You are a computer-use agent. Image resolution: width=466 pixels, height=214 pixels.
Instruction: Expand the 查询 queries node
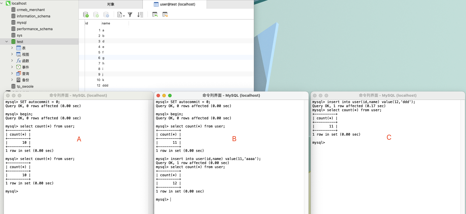(12, 73)
